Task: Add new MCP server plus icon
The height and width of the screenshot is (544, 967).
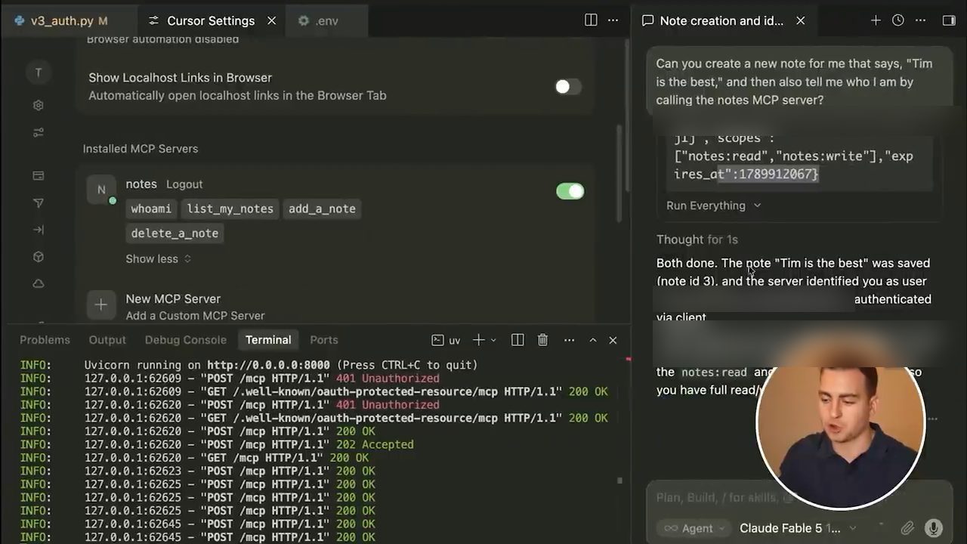Action: (100, 304)
